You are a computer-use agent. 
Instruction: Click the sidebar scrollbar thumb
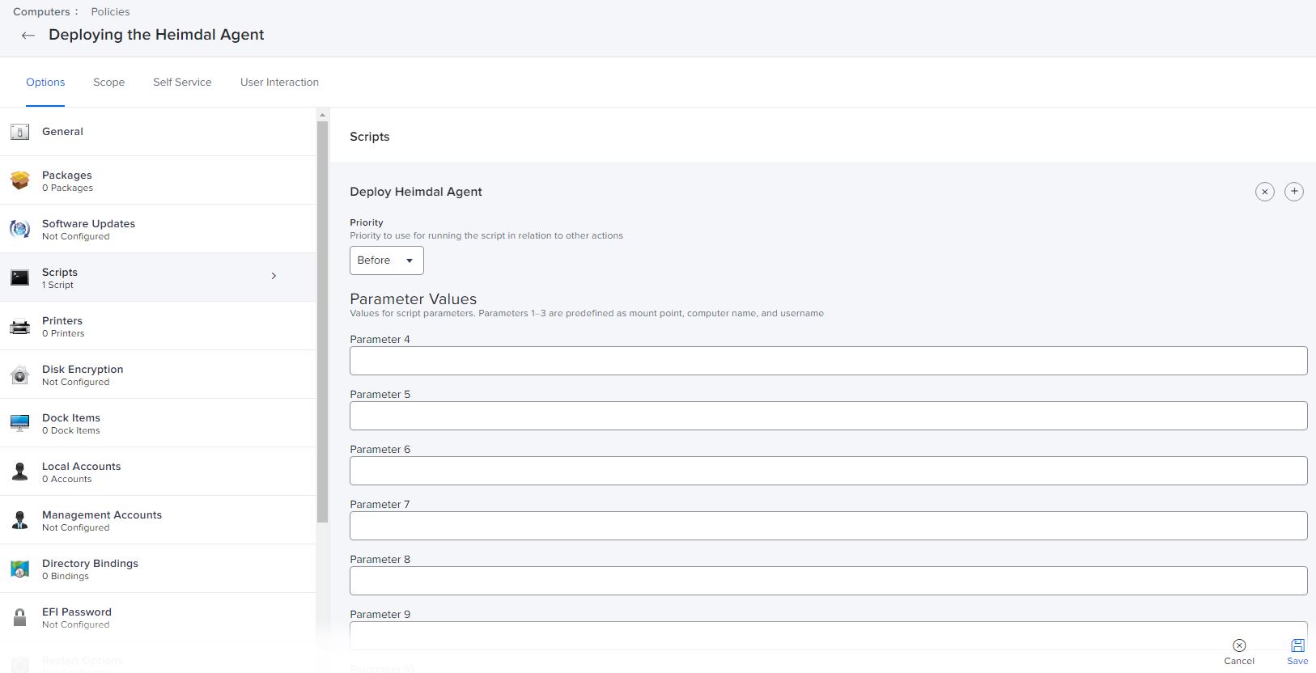(322, 322)
